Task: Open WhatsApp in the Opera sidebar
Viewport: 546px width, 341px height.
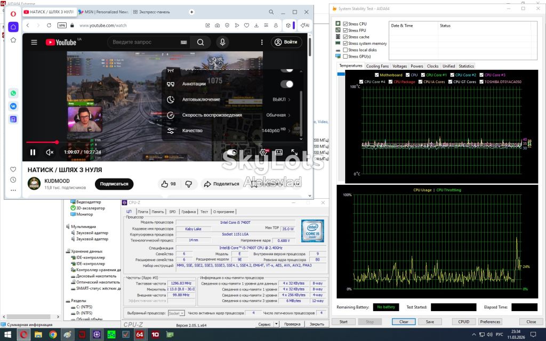Action: click(13, 93)
